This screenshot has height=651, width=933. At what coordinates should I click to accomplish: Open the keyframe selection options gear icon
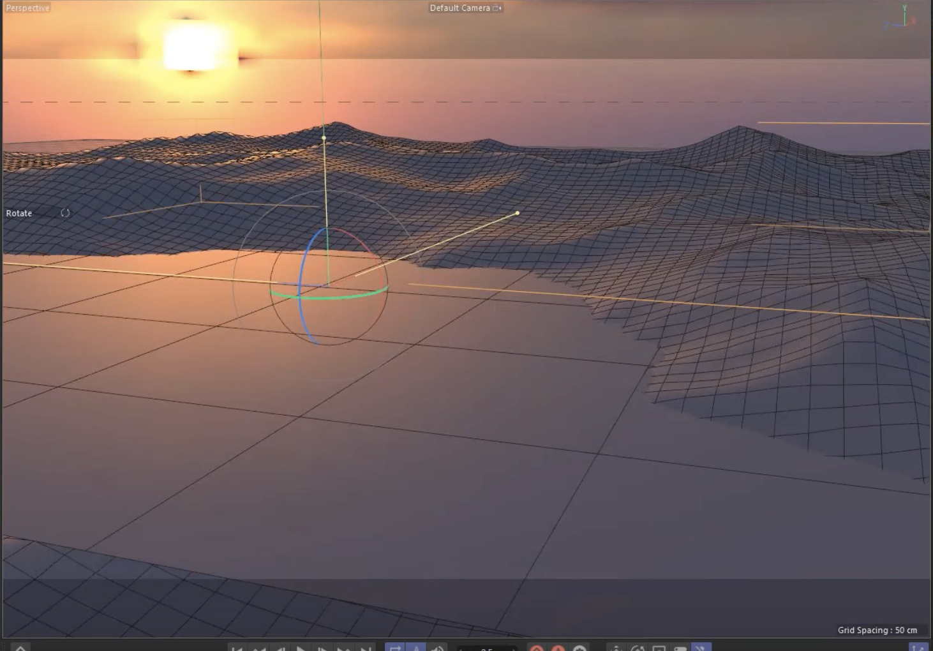click(x=579, y=648)
